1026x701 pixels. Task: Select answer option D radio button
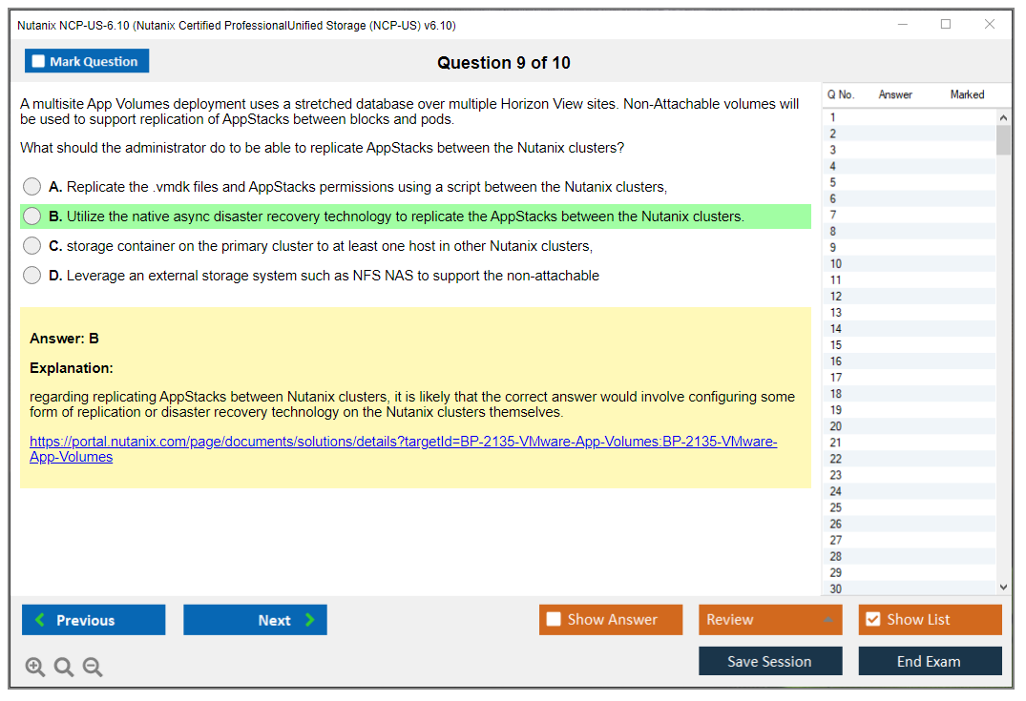[30, 276]
